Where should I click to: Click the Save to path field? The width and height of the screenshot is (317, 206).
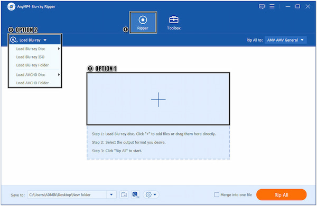(x=67, y=195)
